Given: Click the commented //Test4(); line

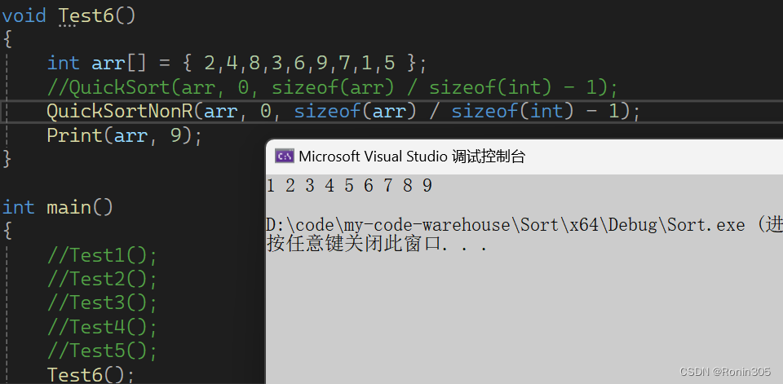Looking at the screenshot, I should click(102, 327).
